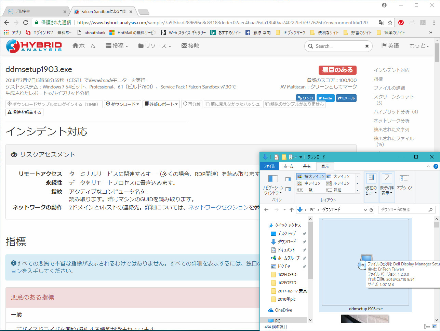Select the 詳細 layout view option

click(334, 190)
